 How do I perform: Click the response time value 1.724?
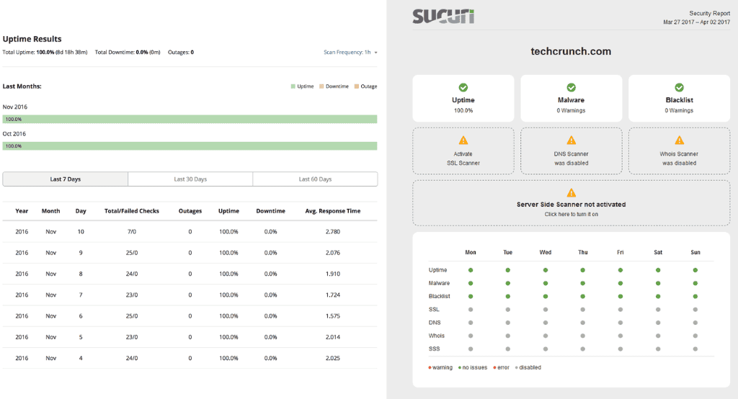coord(333,295)
